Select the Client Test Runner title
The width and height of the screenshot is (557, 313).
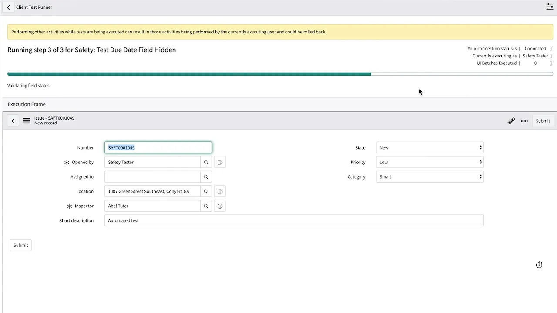pos(34,7)
